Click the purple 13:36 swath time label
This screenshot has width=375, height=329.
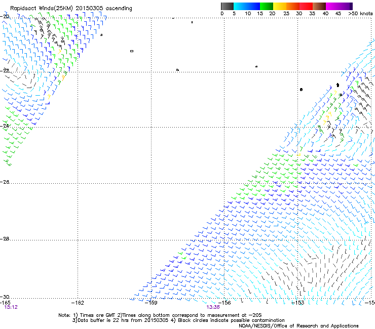[213, 307]
